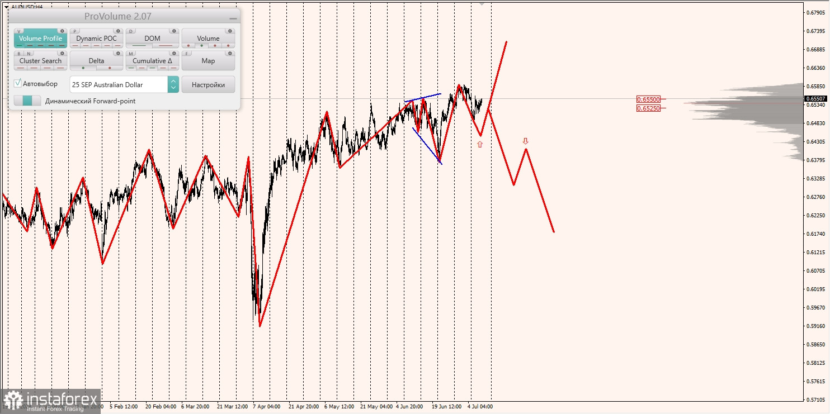The width and height of the screenshot is (830, 414).
Task: Toggle the Volume Profile indicator
Action: (40, 39)
